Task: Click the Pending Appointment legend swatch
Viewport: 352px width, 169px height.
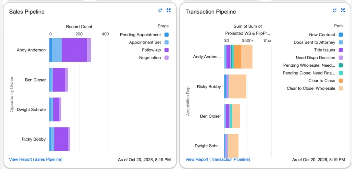Action: coord(166,35)
